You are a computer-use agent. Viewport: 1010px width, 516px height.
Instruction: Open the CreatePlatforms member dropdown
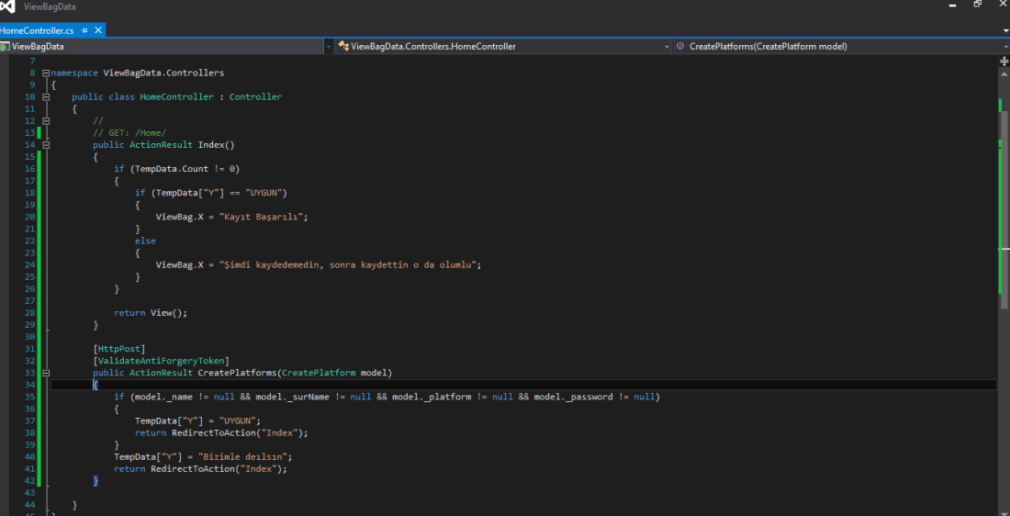pos(1004,46)
